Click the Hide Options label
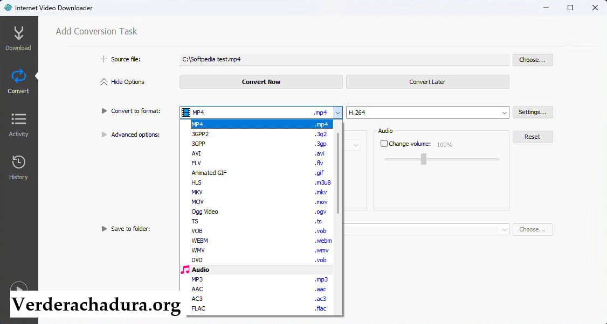This screenshot has width=607, height=324. pos(128,82)
